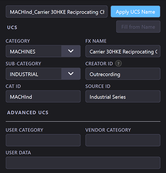This screenshot has height=173, width=166.
Task: Click the empty User Data field
Action: 83,163
